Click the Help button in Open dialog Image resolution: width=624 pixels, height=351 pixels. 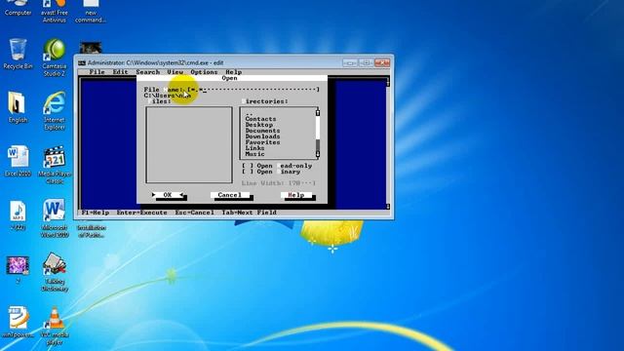[296, 195]
